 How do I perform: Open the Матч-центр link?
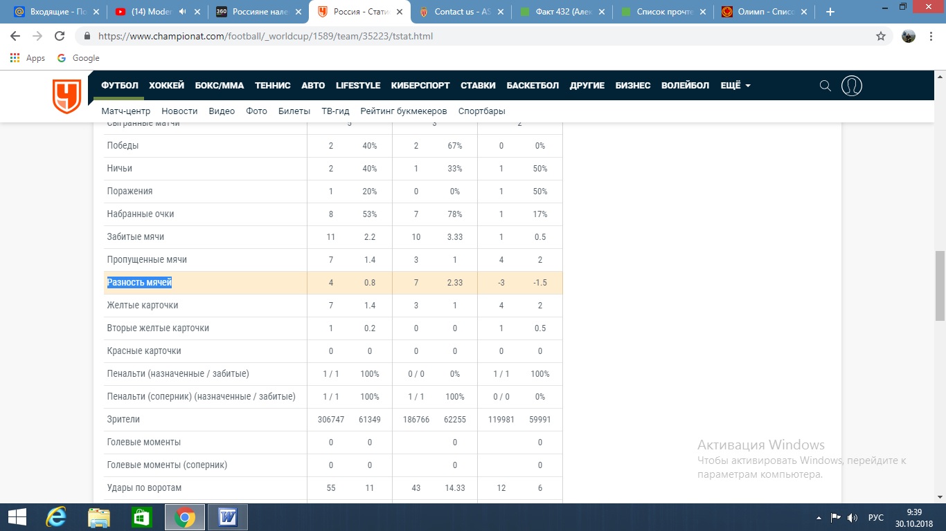coord(126,111)
